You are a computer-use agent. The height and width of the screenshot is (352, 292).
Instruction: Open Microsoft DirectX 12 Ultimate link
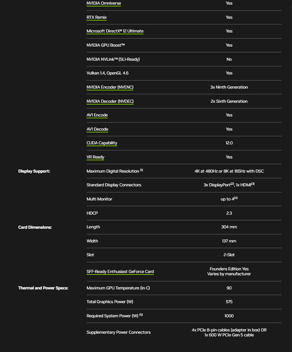click(x=115, y=31)
